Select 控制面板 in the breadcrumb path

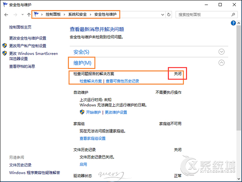pos(53,14)
